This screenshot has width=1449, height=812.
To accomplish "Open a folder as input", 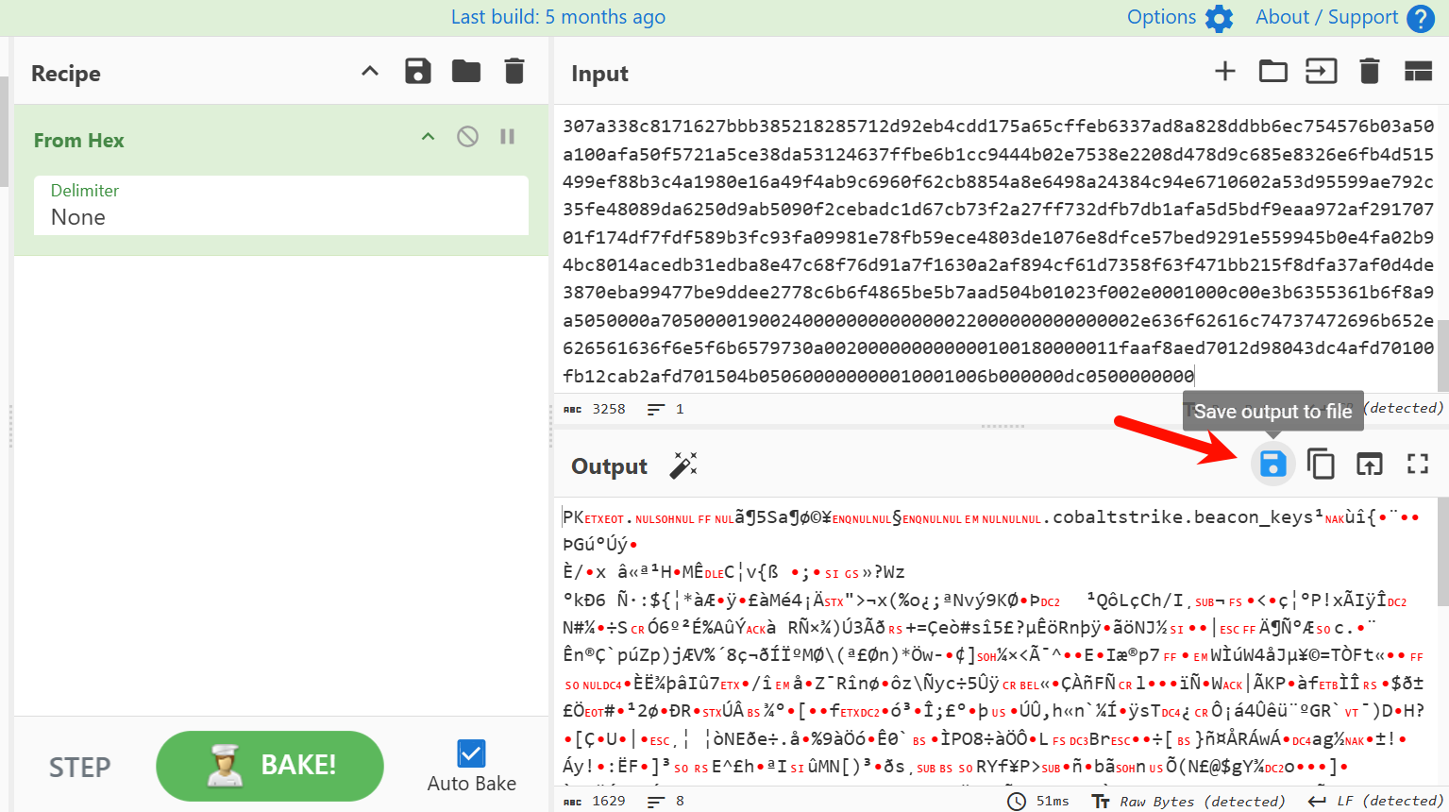I will point(1272,72).
